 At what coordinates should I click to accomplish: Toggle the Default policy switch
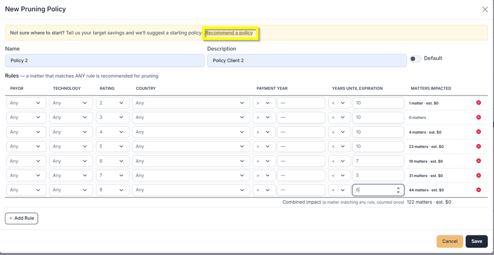(416, 59)
